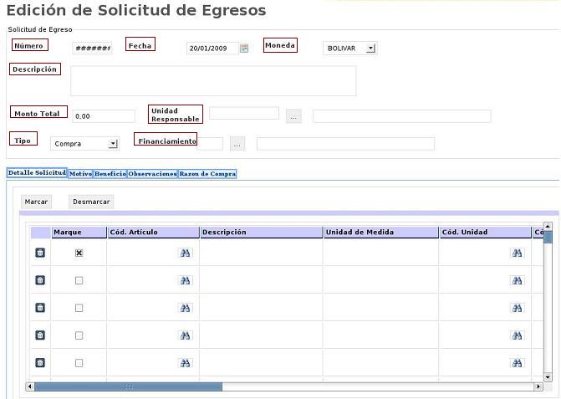Switch to the Motivo tab
561x399 pixels.
(x=80, y=174)
